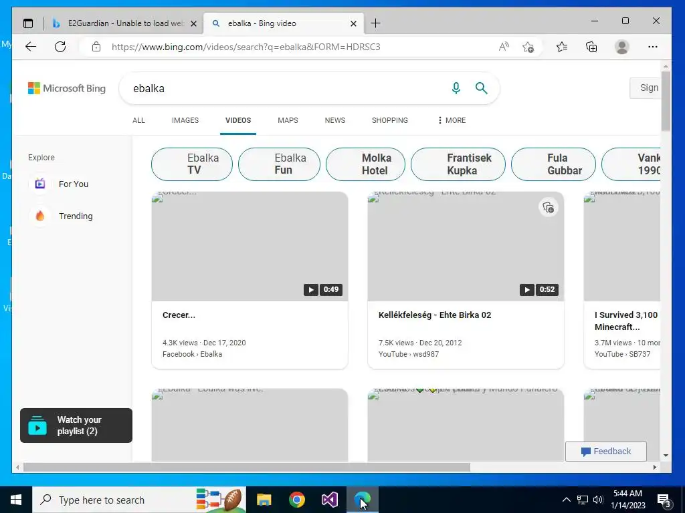Expand the MORE search categories menu

(x=452, y=120)
